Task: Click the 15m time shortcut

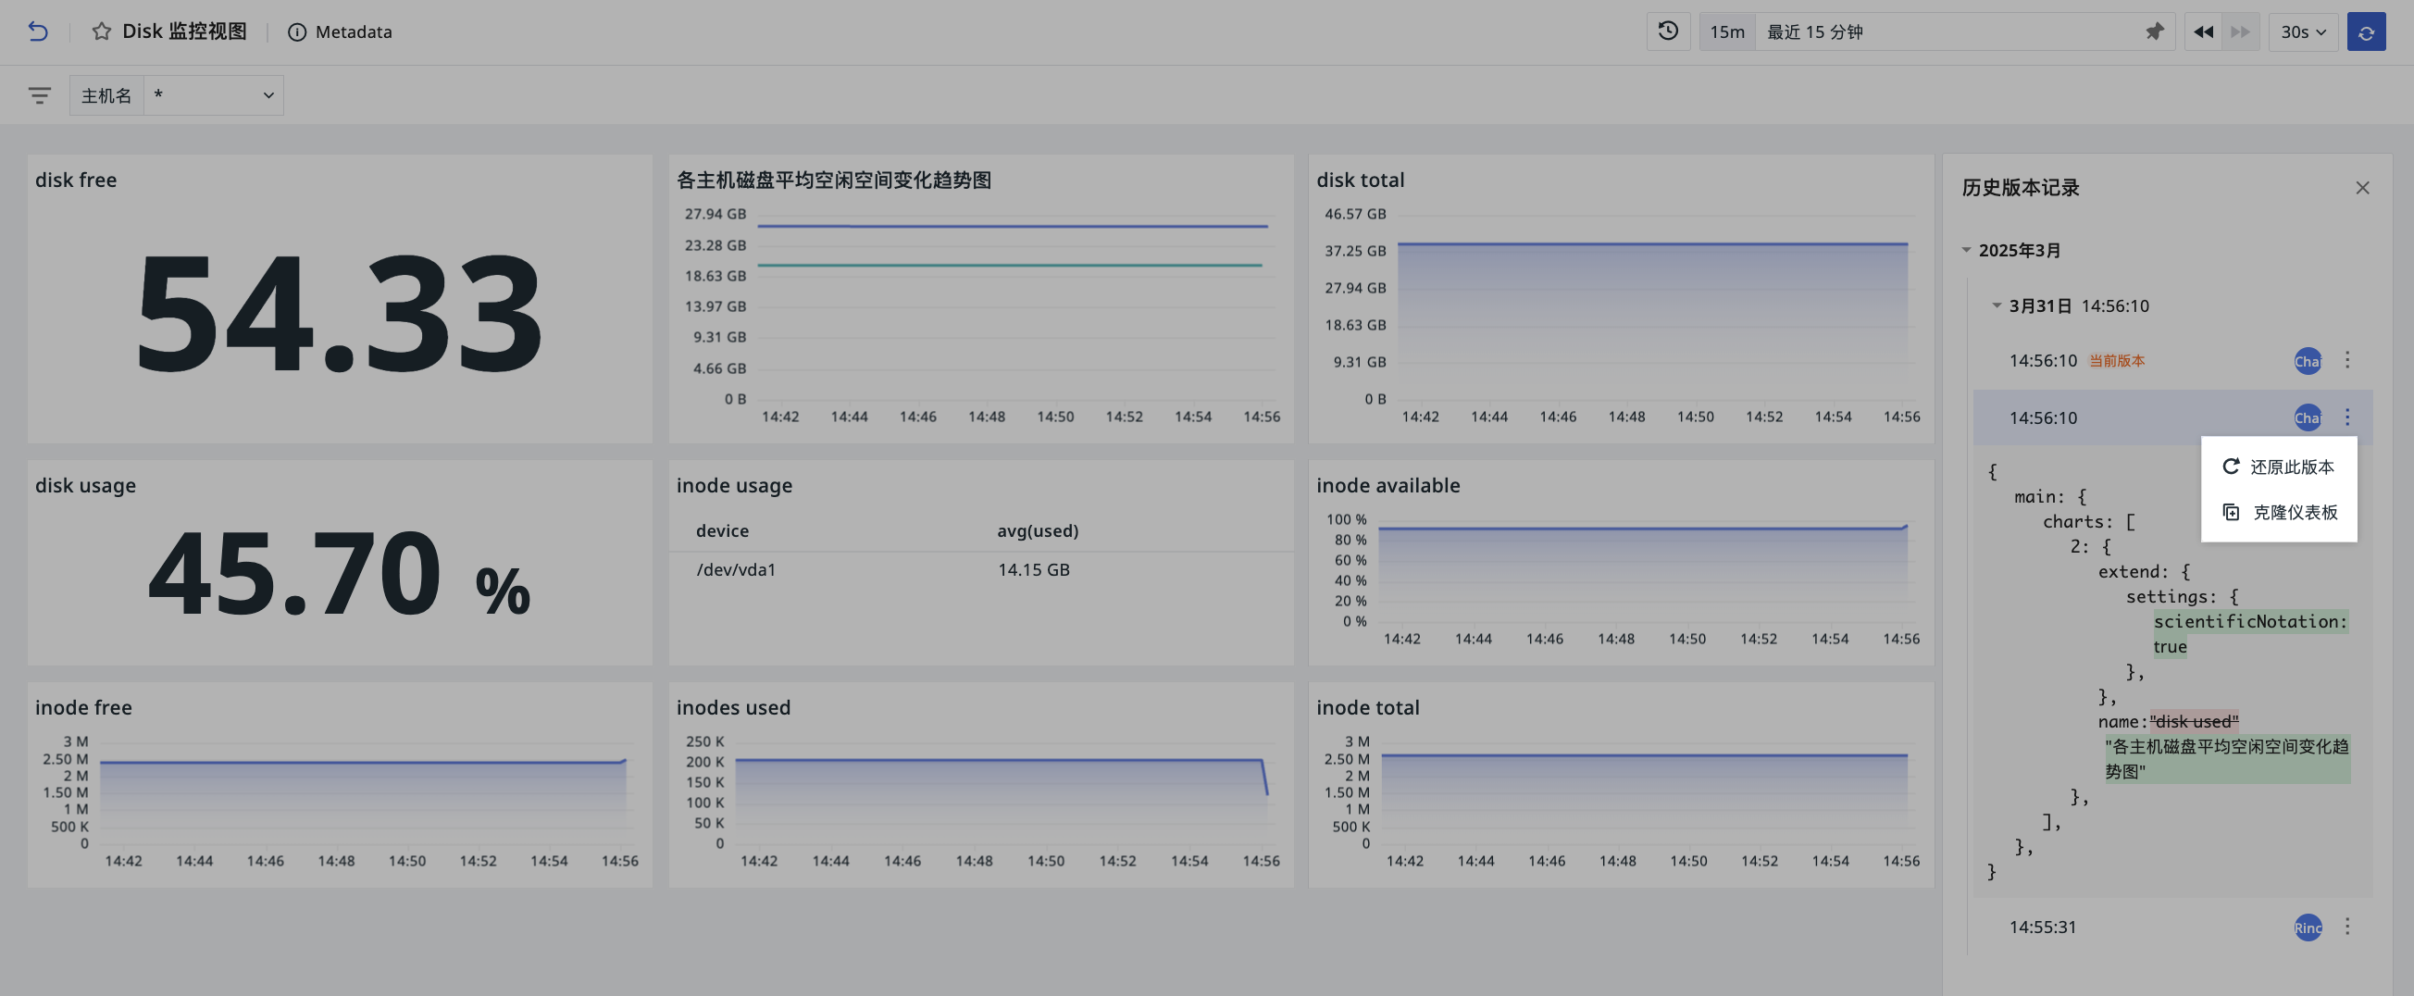Action: pyautogui.click(x=1727, y=31)
